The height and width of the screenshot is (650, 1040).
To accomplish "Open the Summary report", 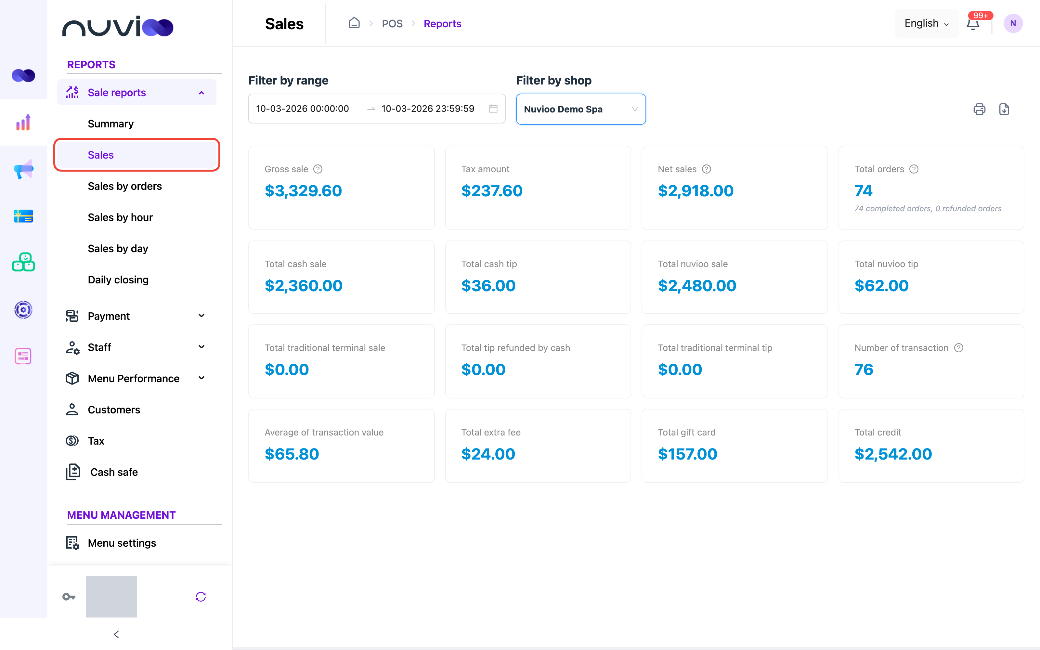I will pos(110,124).
